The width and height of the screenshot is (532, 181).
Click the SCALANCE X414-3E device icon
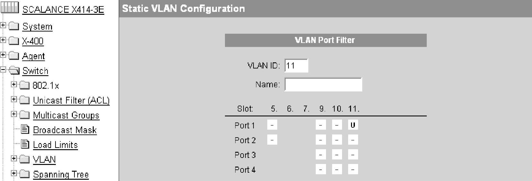pos(10,7)
